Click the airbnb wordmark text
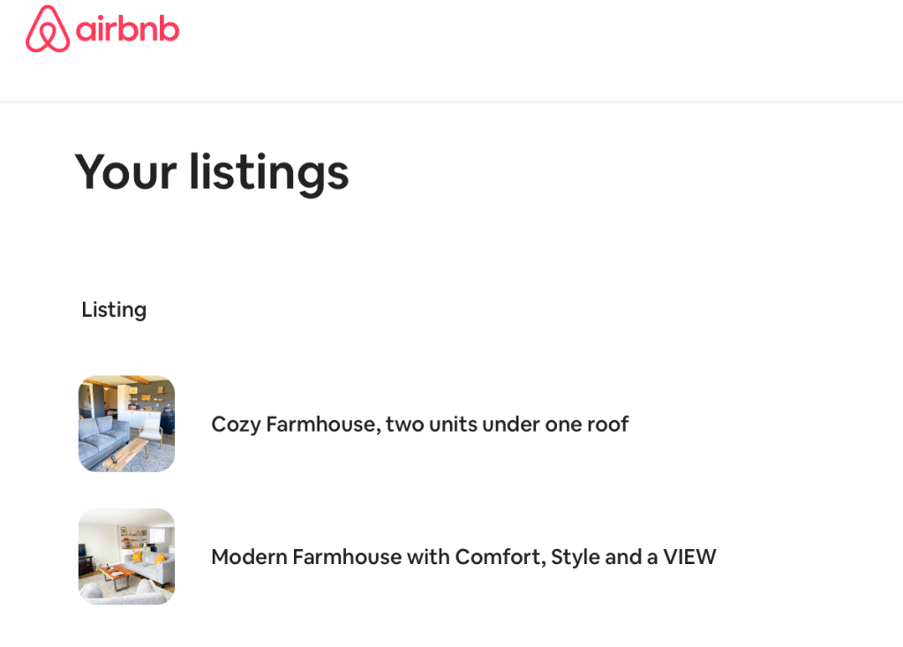Viewport: 903px width, 647px height. point(127,31)
